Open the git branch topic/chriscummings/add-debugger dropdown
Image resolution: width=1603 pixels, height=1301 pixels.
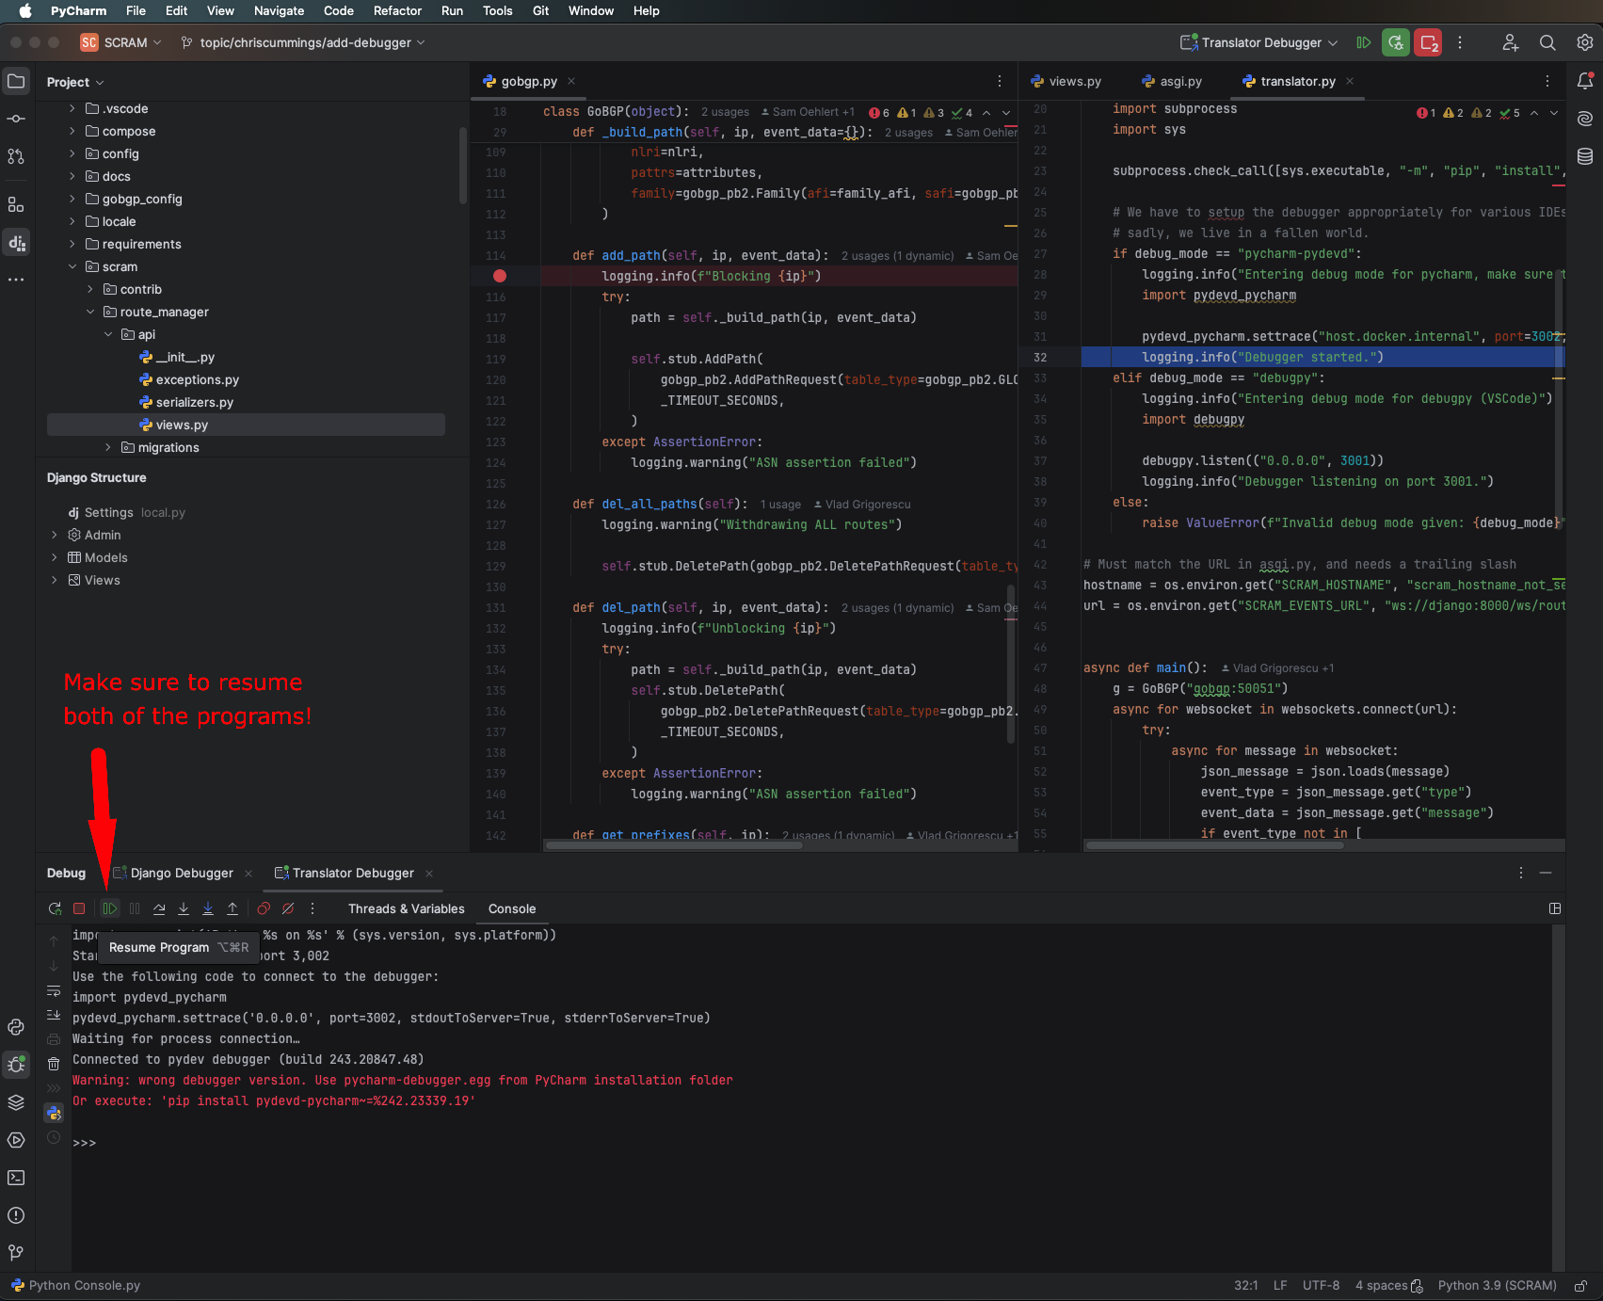click(302, 42)
